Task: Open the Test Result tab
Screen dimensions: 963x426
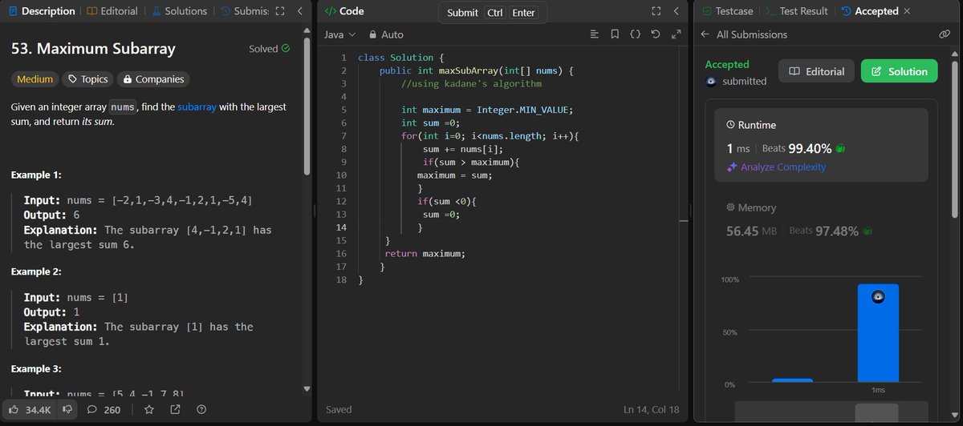Action: pyautogui.click(x=797, y=11)
